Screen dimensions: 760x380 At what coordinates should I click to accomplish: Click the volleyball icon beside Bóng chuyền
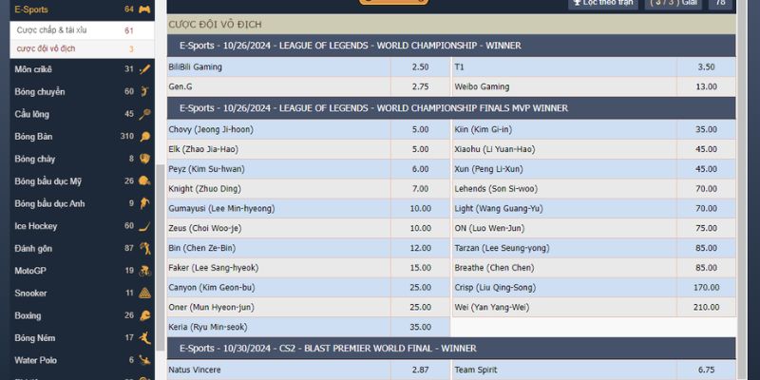[x=144, y=92]
